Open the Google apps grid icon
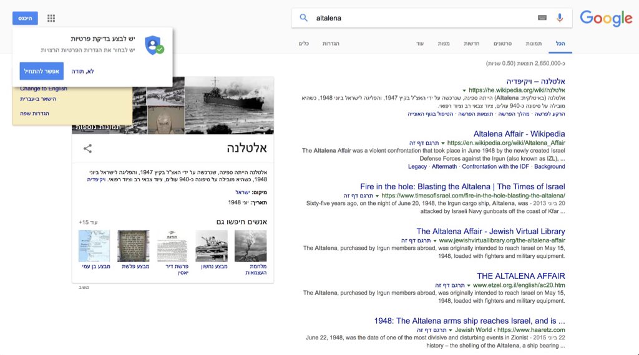The height and width of the screenshot is (355, 639). (51, 18)
